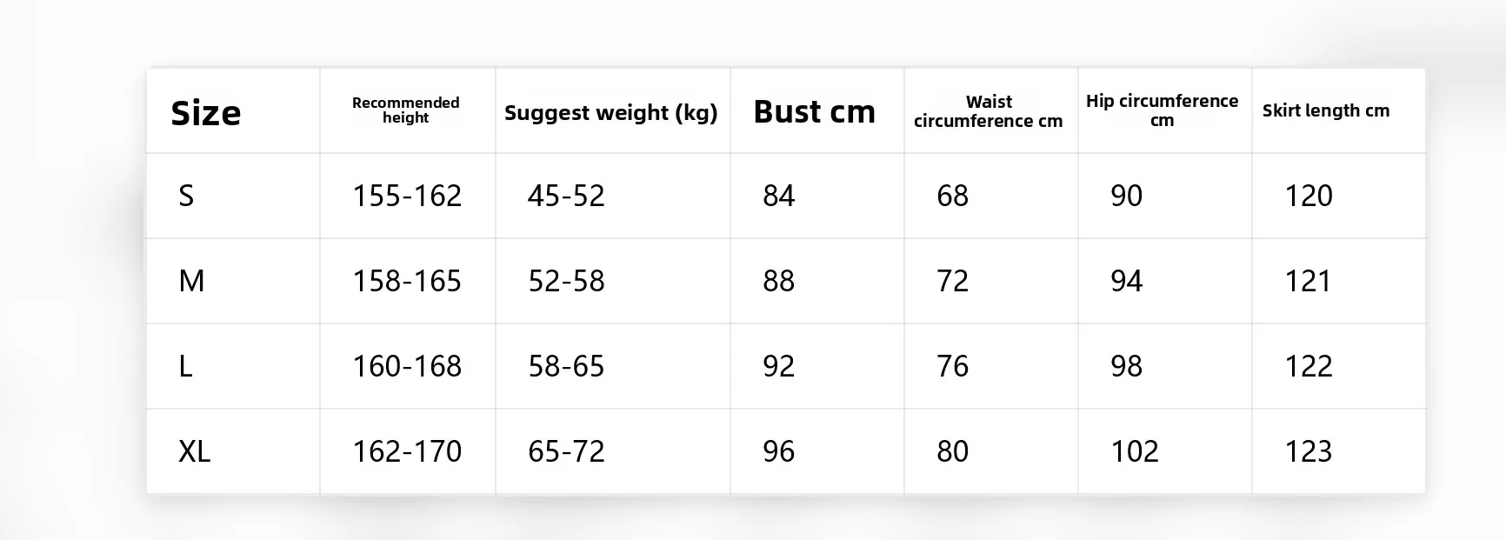Select the bust value 92 cell

click(778, 366)
